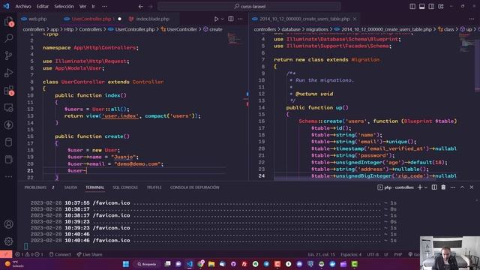Start Live Share from status bar
This screenshot has width=480, height=270.
point(89,254)
